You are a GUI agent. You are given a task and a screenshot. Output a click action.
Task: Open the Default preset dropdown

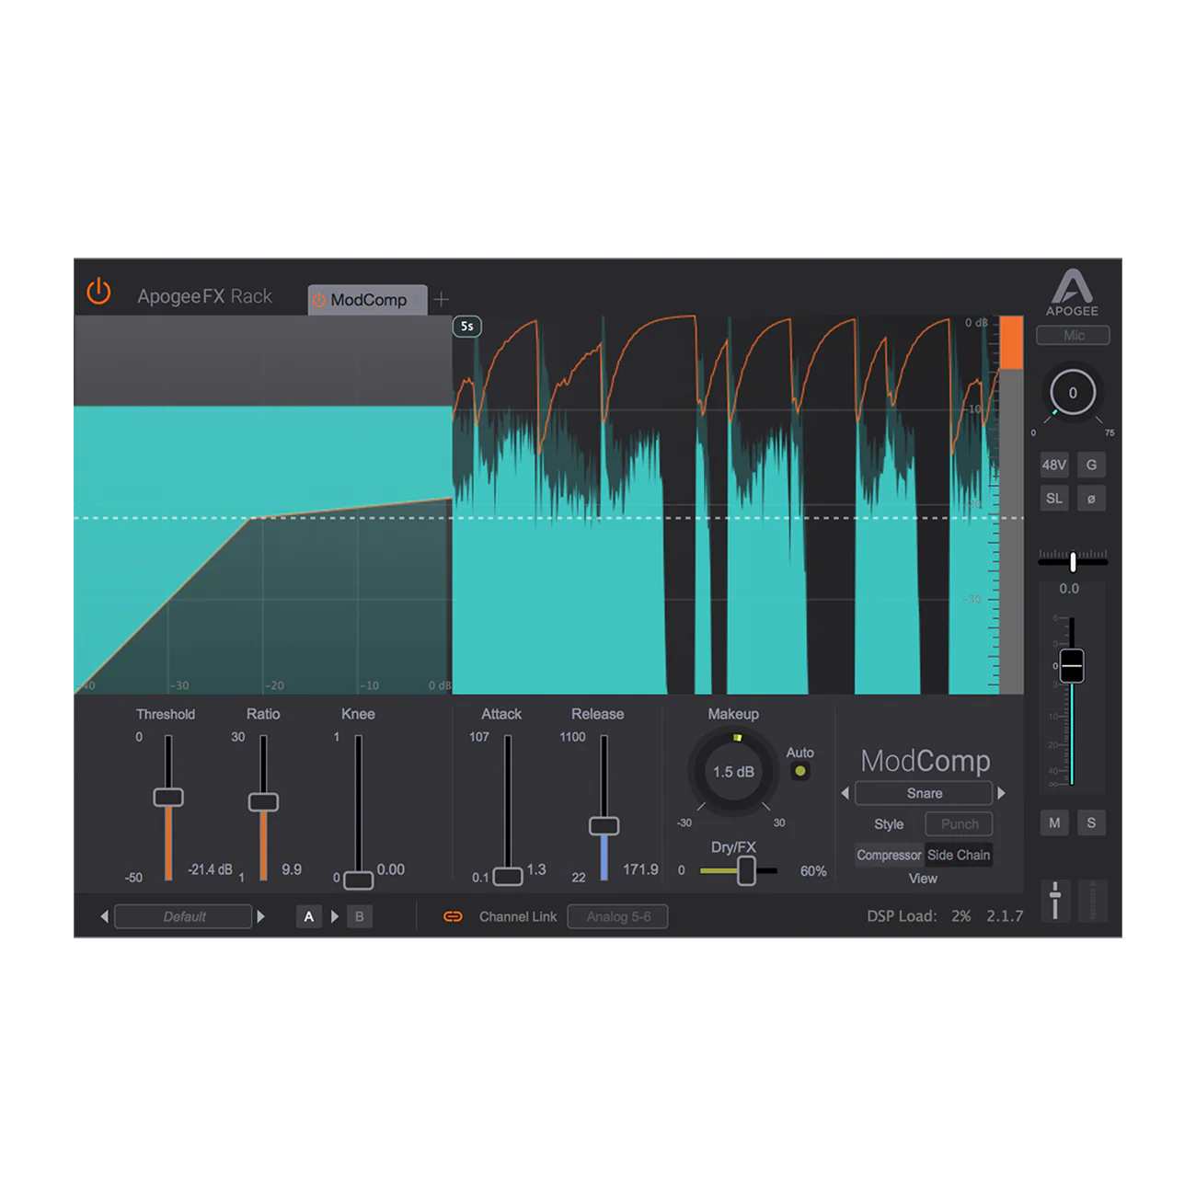click(x=183, y=916)
